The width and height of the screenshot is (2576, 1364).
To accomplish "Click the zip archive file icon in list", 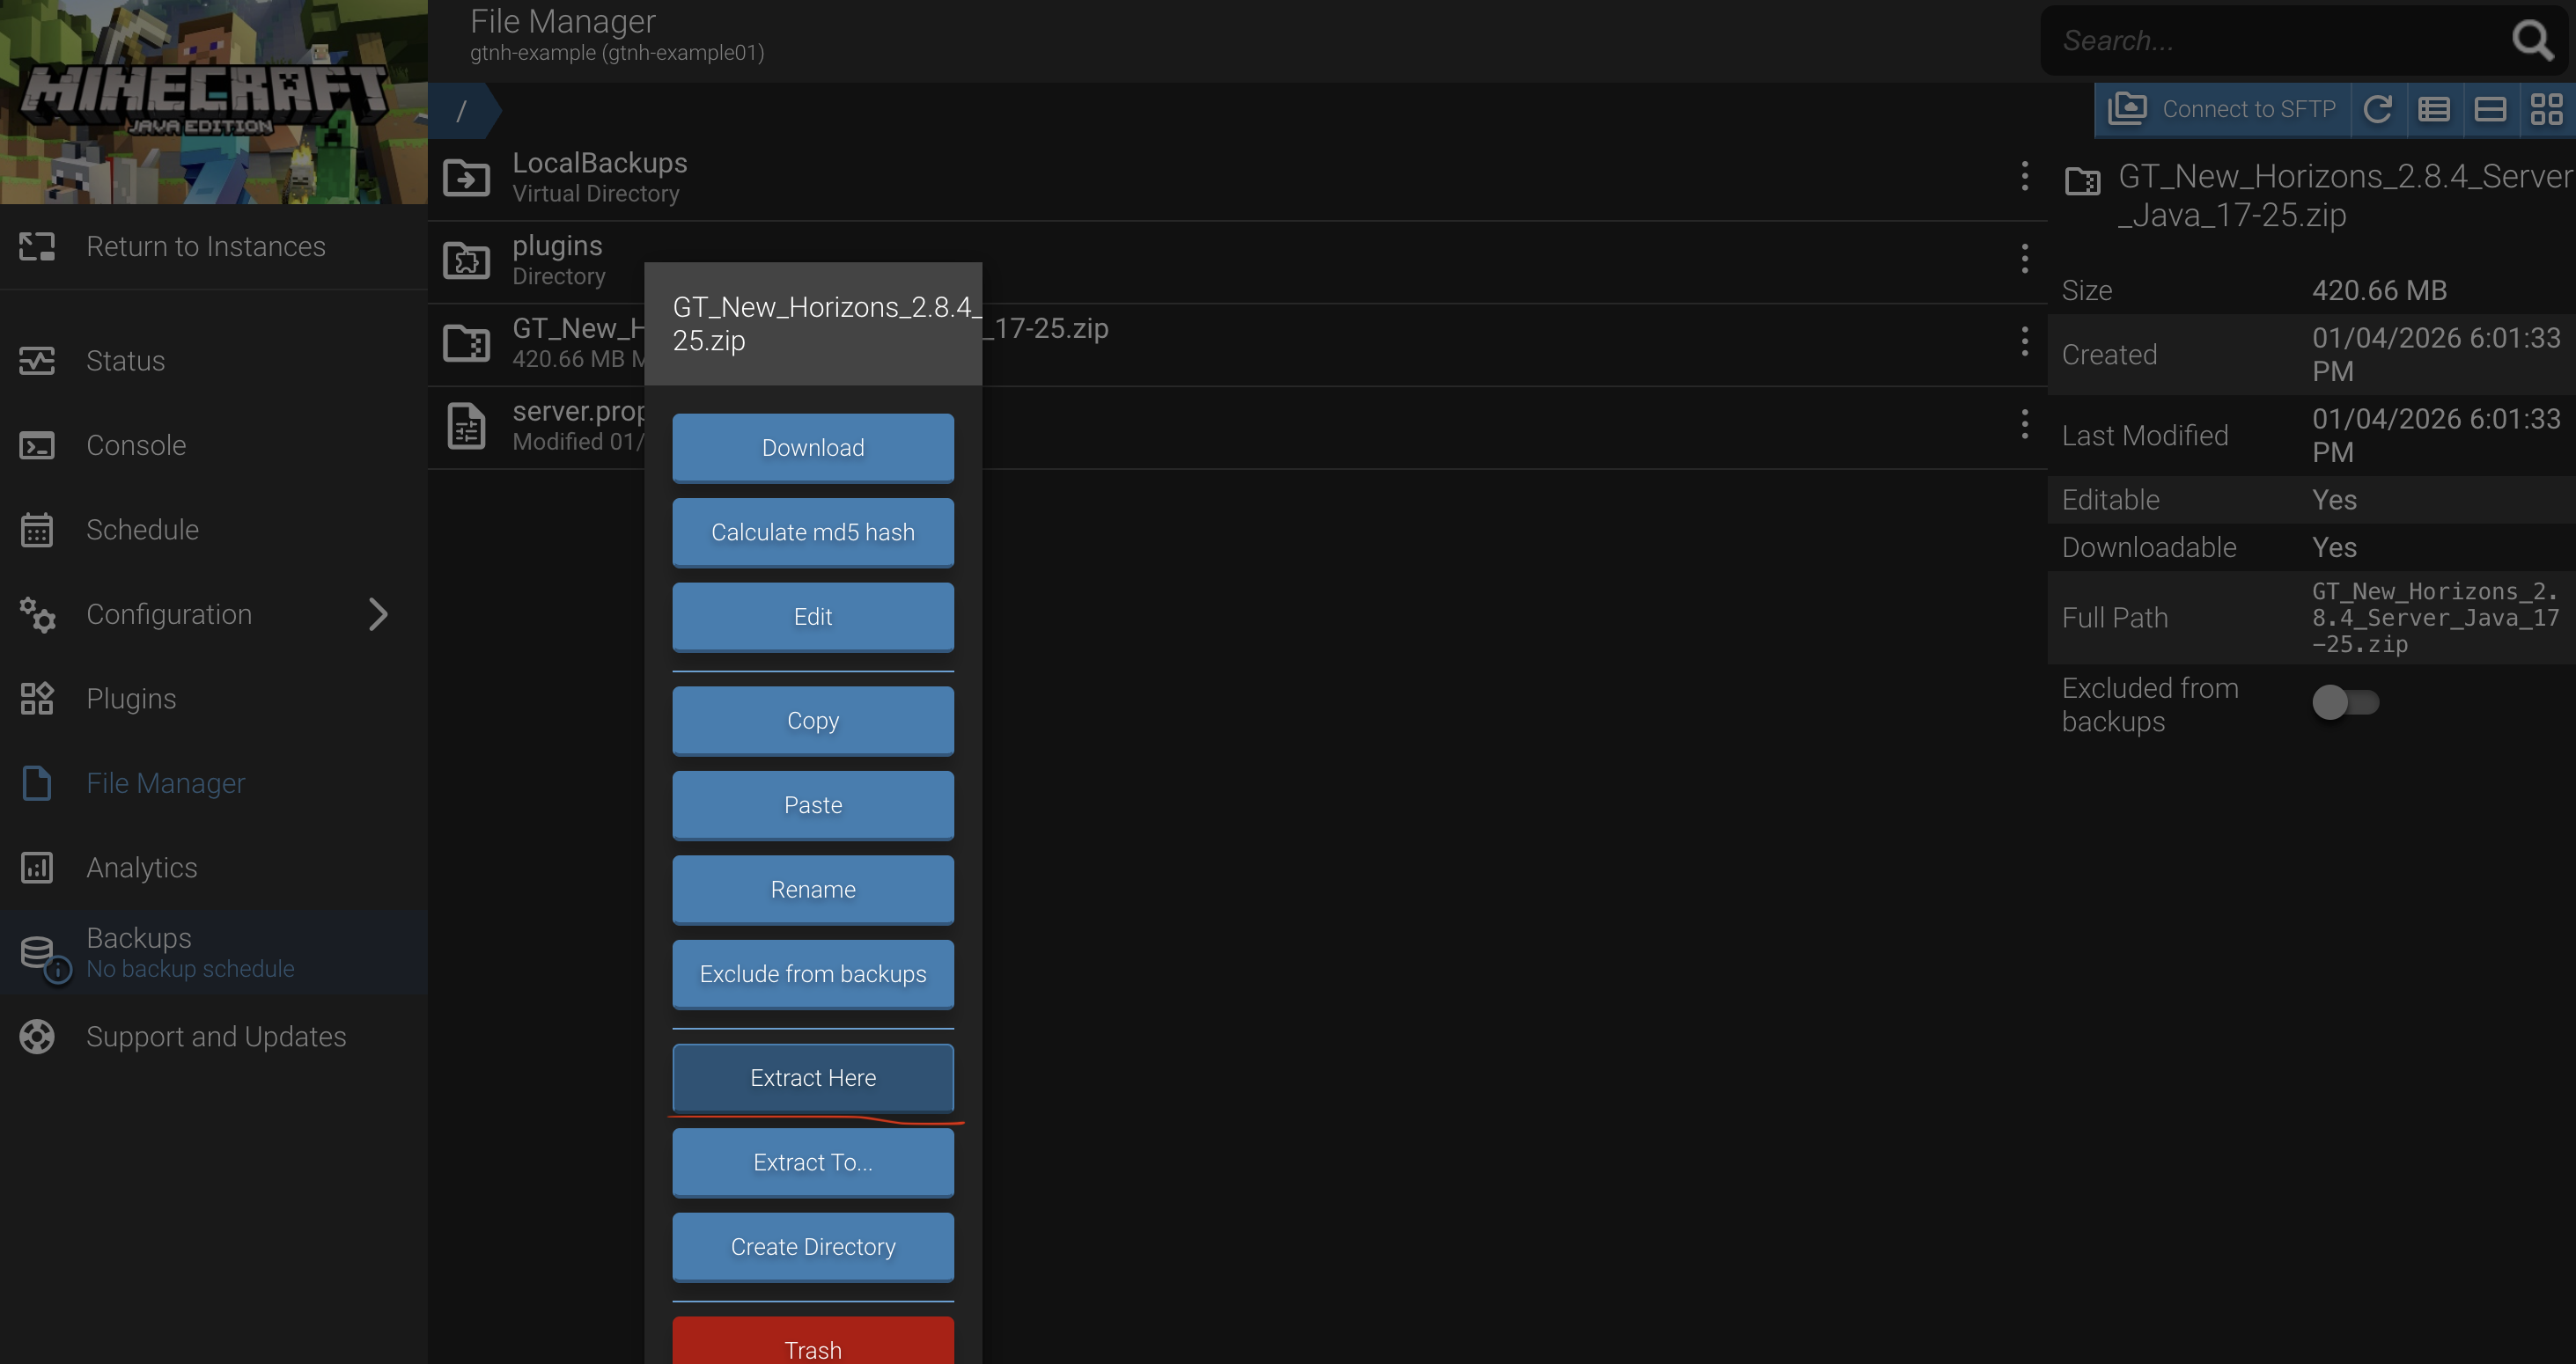I will 467,344.
